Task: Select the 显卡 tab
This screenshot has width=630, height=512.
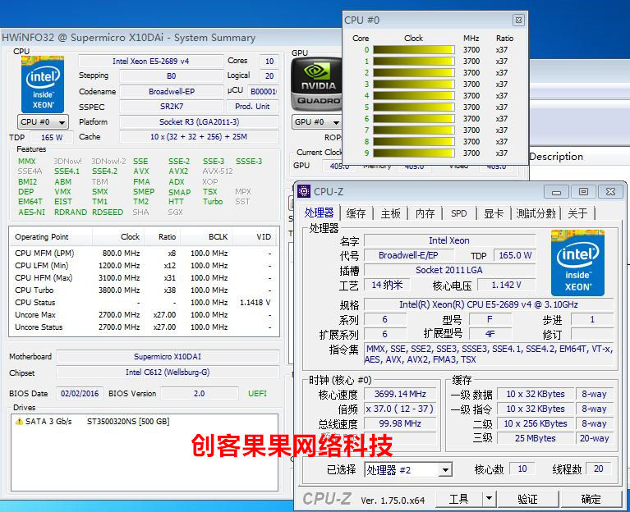Action: click(494, 213)
